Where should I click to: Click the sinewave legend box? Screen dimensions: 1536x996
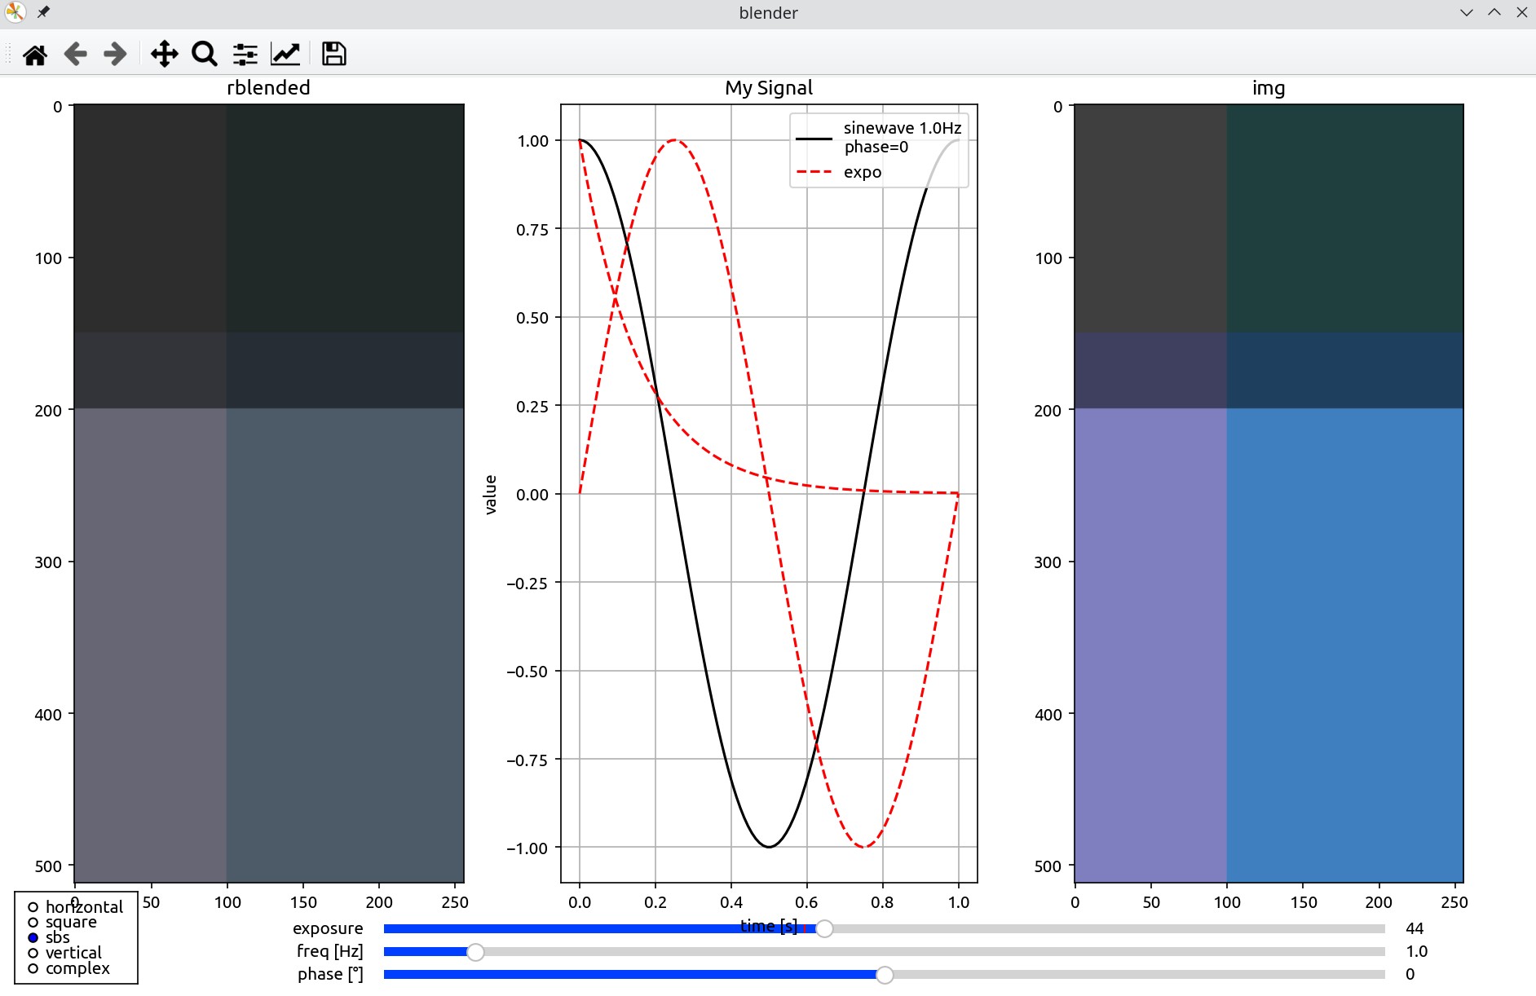[x=879, y=150]
